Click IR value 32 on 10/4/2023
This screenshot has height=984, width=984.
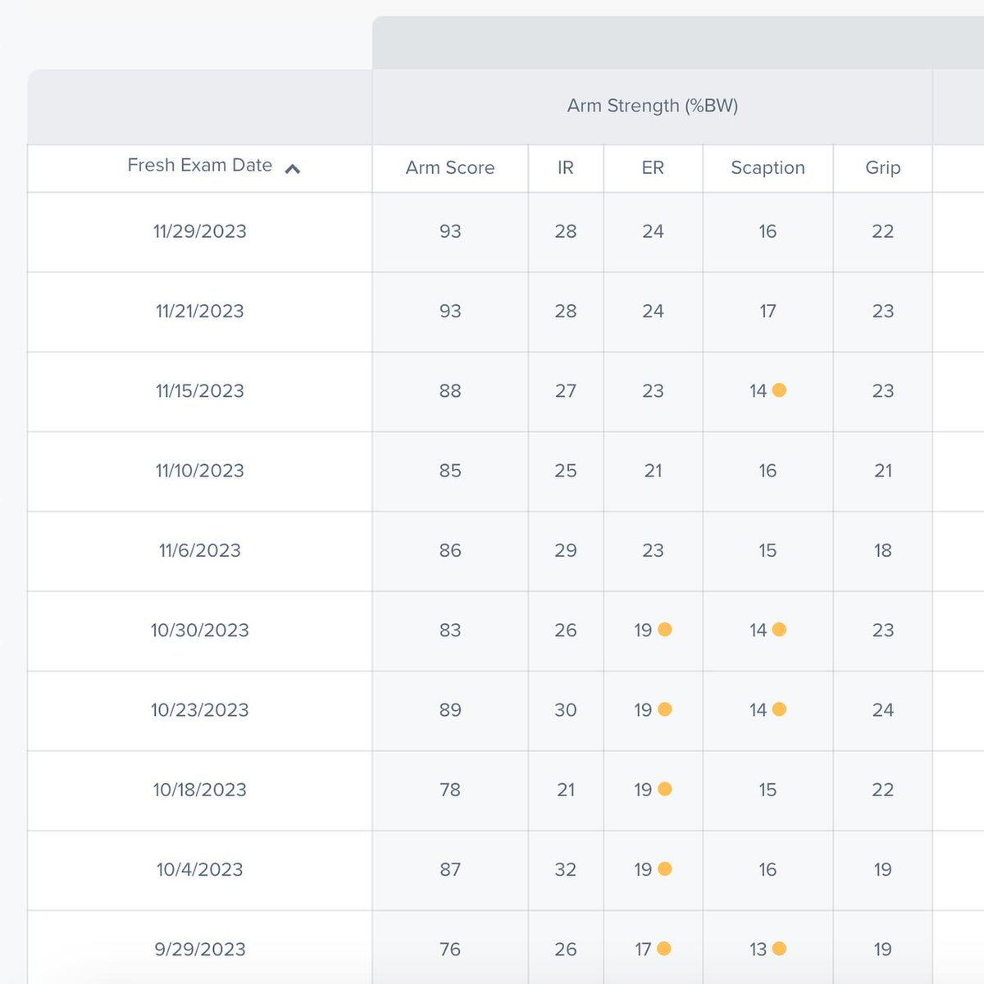click(566, 870)
